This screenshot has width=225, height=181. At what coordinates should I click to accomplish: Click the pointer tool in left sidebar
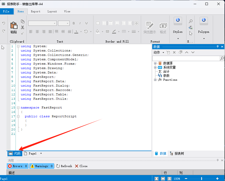3,47
